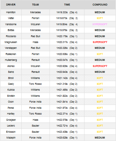
Task: Select Ricciardo's Red Bull team cell
Action: click(x=35, y=36)
